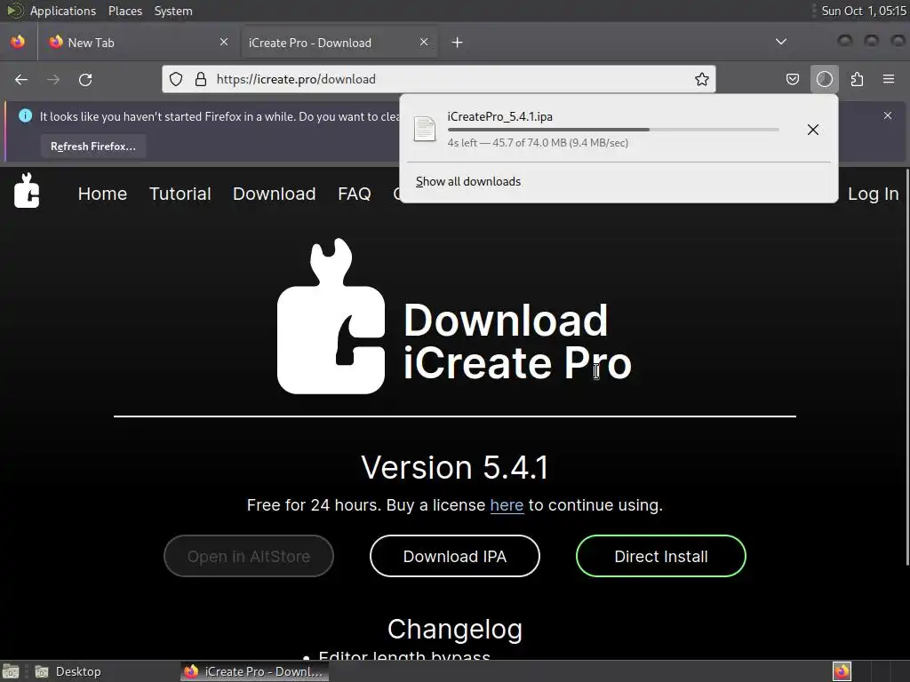Click the URL address bar
This screenshot has width=910, height=682.
(439, 79)
